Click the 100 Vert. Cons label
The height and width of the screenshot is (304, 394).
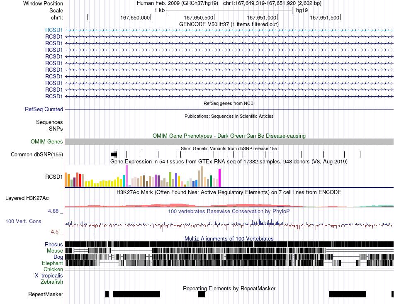23,221
